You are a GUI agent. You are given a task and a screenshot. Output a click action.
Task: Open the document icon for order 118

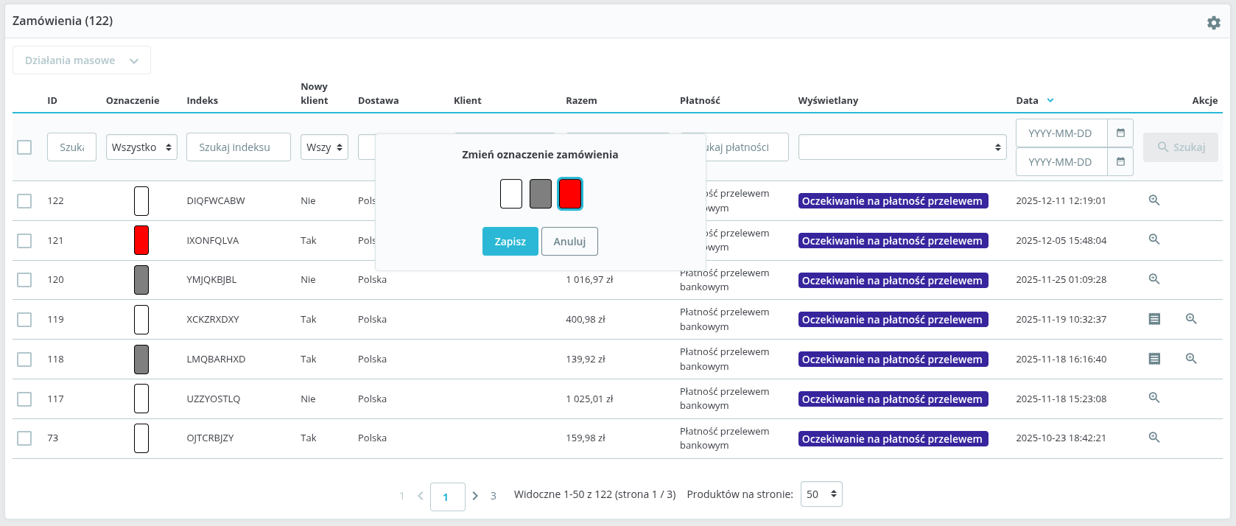pyautogui.click(x=1154, y=359)
